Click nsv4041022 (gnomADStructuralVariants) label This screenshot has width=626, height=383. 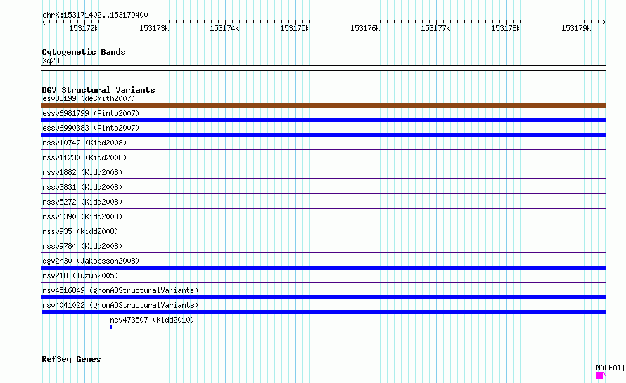click(x=120, y=305)
